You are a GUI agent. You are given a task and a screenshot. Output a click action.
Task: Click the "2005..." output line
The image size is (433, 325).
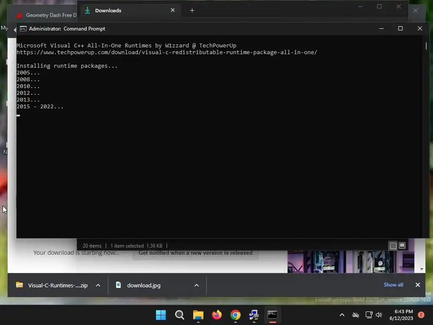click(28, 73)
